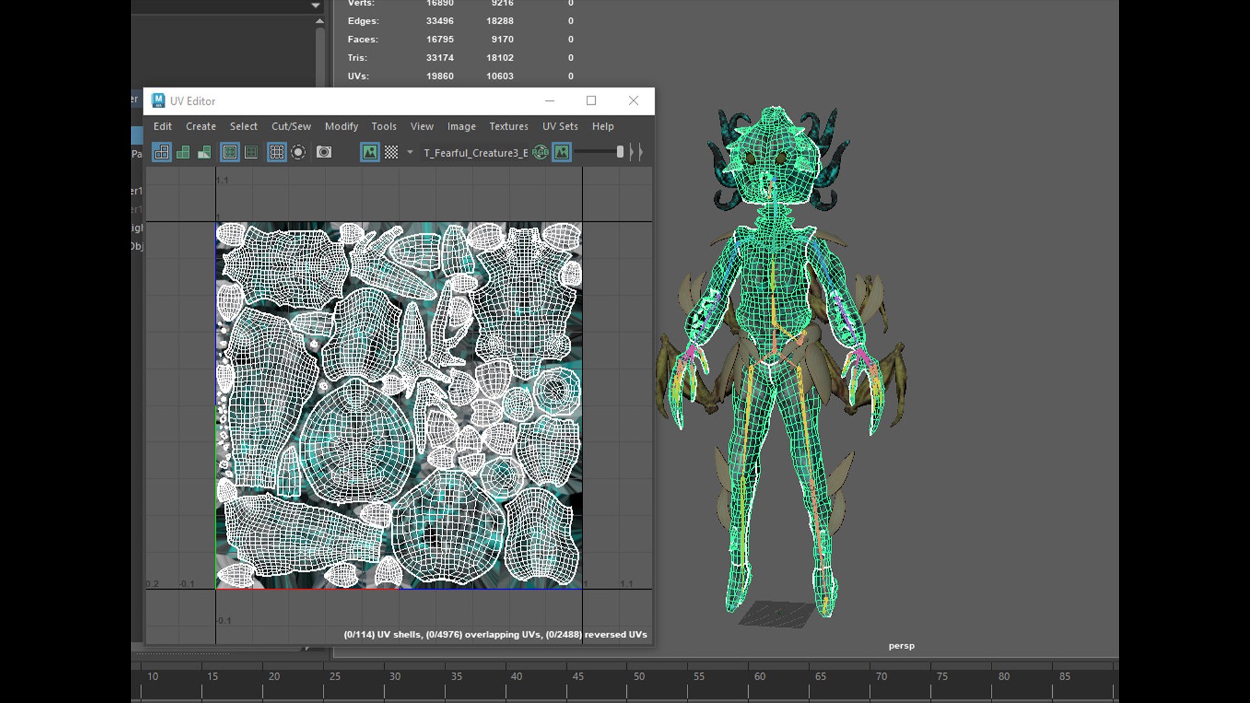
Task: Jump to frame 75 on the timeline
Action: (x=942, y=676)
